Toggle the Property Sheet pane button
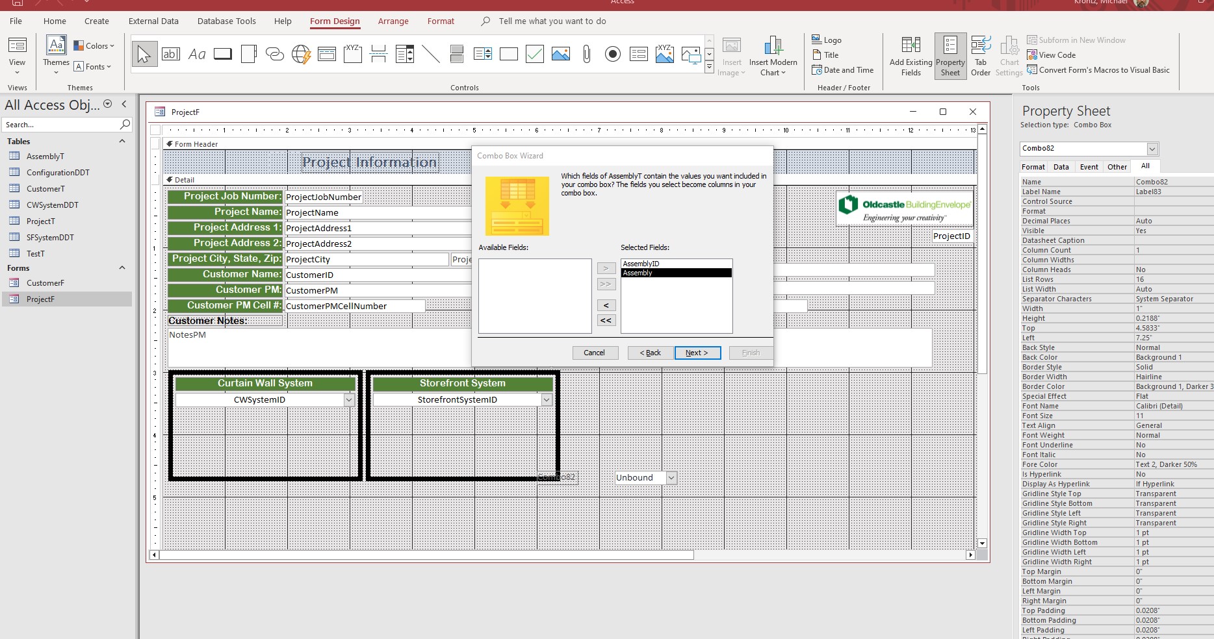Viewport: 1214px width, 639px height. point(950,56)
